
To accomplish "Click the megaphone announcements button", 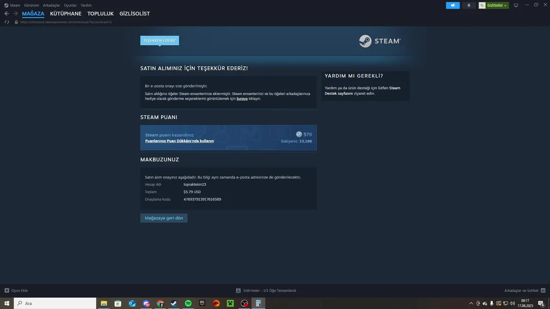I will [453, 5].
